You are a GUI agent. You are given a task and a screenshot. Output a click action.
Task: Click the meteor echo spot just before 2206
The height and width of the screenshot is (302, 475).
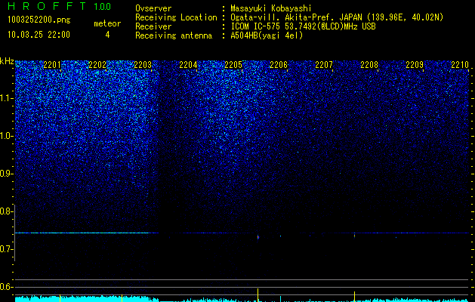click(258, 237)
